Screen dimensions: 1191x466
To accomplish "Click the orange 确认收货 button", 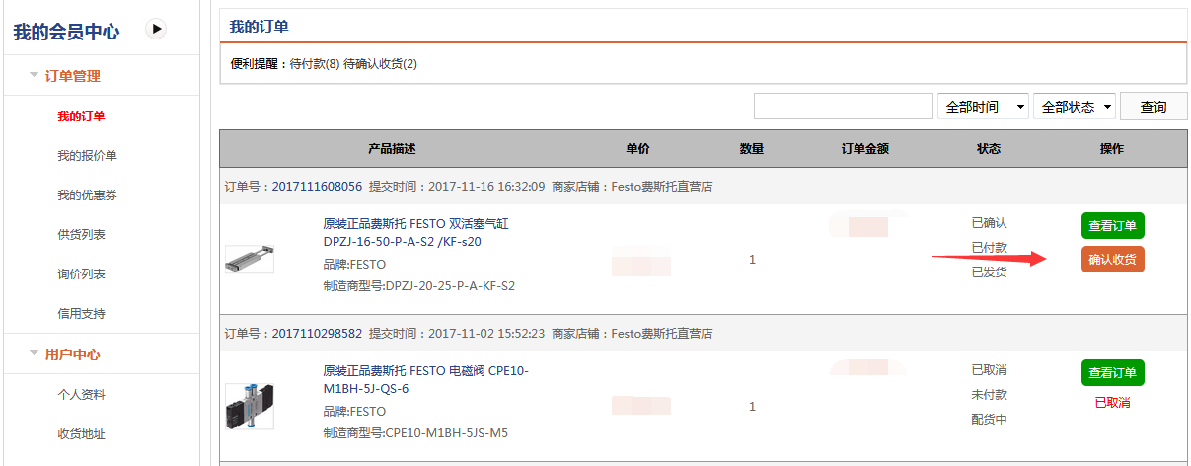I will point(1112,260).
